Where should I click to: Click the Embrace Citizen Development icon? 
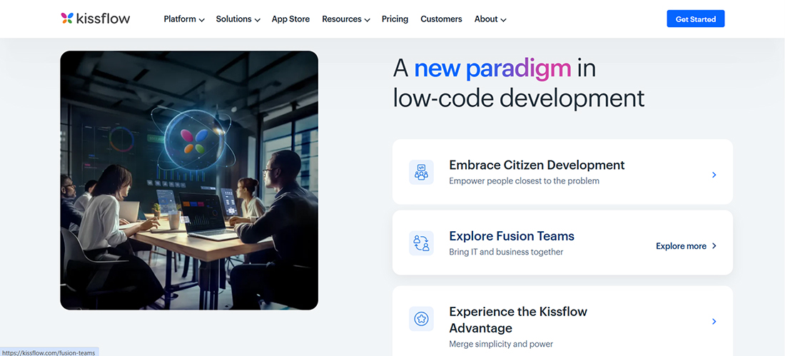coord(421,172)
